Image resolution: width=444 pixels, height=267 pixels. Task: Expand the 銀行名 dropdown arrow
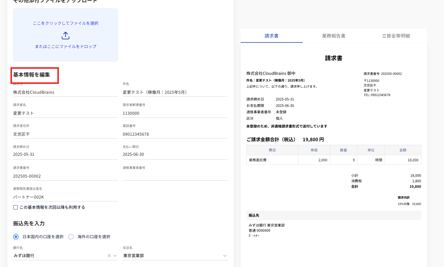click(115, 256)
